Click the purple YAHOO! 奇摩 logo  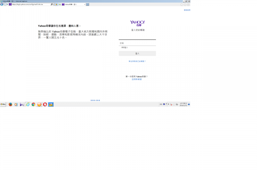point(137,24)
